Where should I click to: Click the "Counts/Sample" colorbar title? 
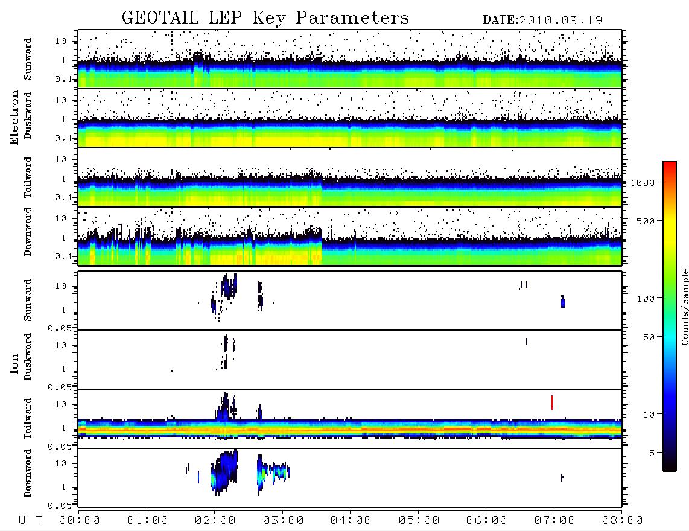tap(685, 307)
